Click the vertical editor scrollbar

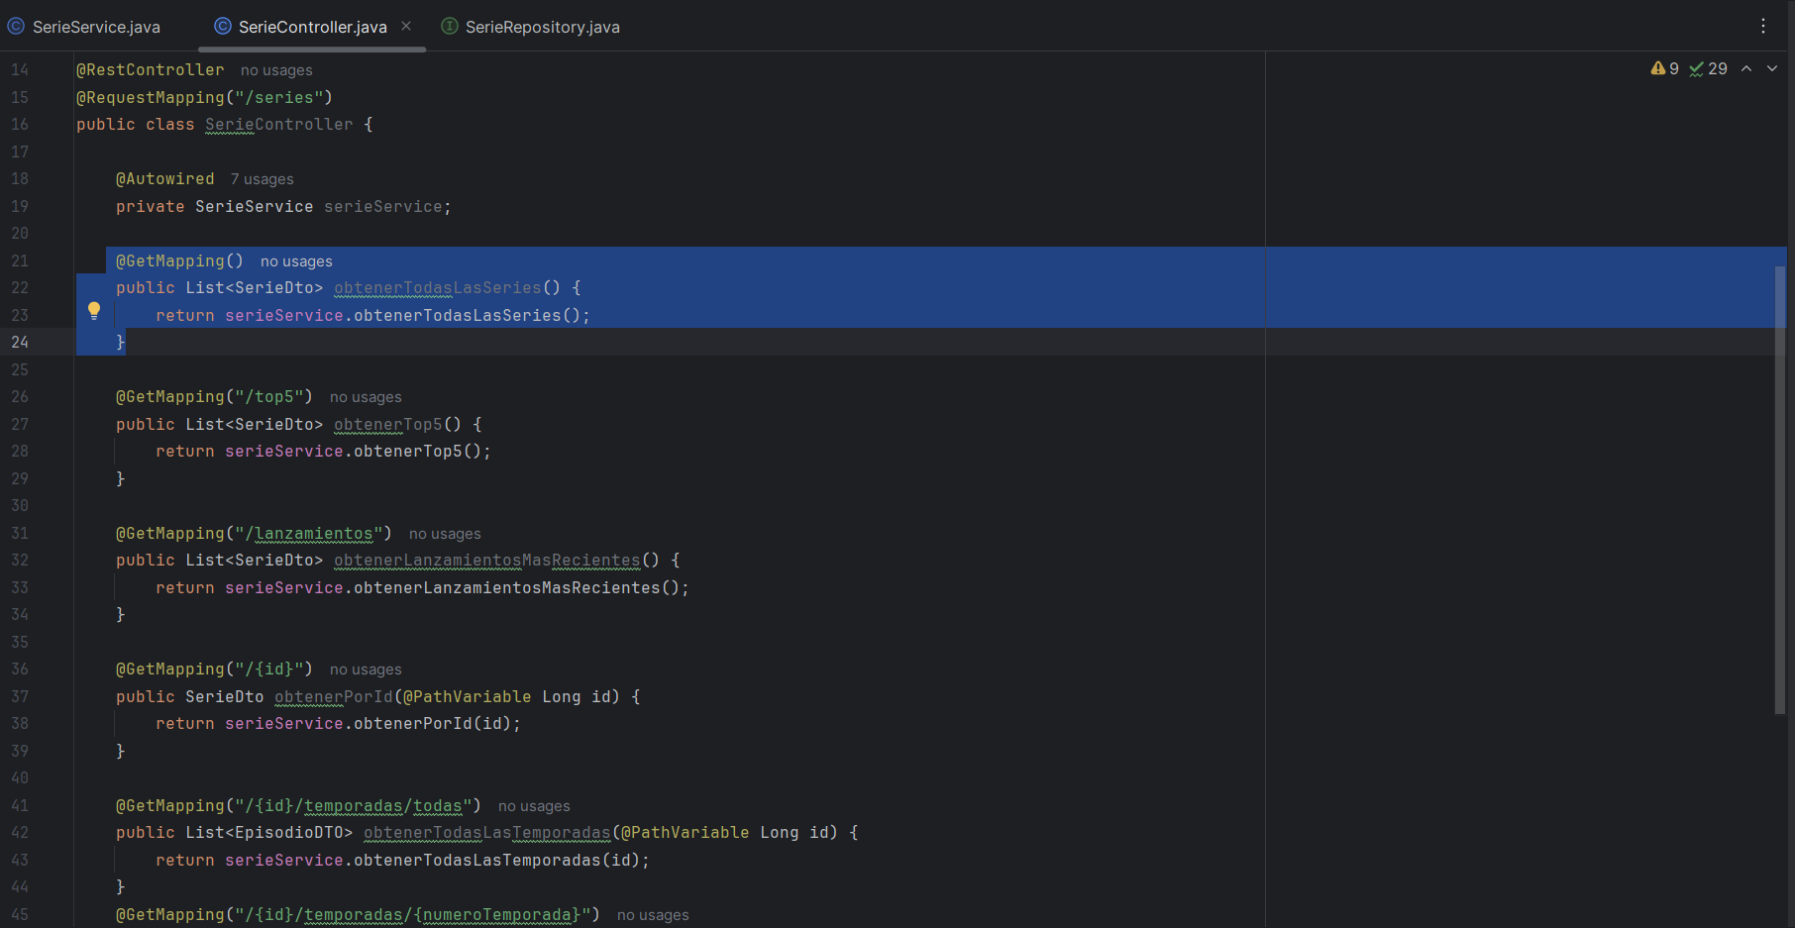coord(1780,490)
